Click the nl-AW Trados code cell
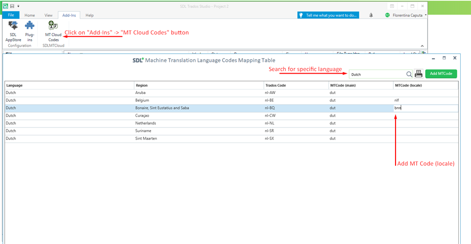This screenshot has width=471, height=244. [296, 93]
